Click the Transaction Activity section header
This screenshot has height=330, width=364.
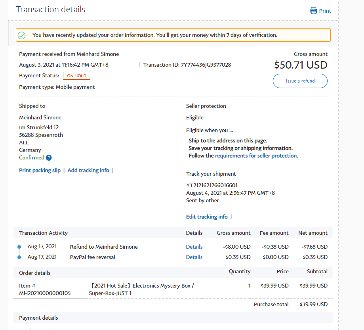tap(43, 233)
